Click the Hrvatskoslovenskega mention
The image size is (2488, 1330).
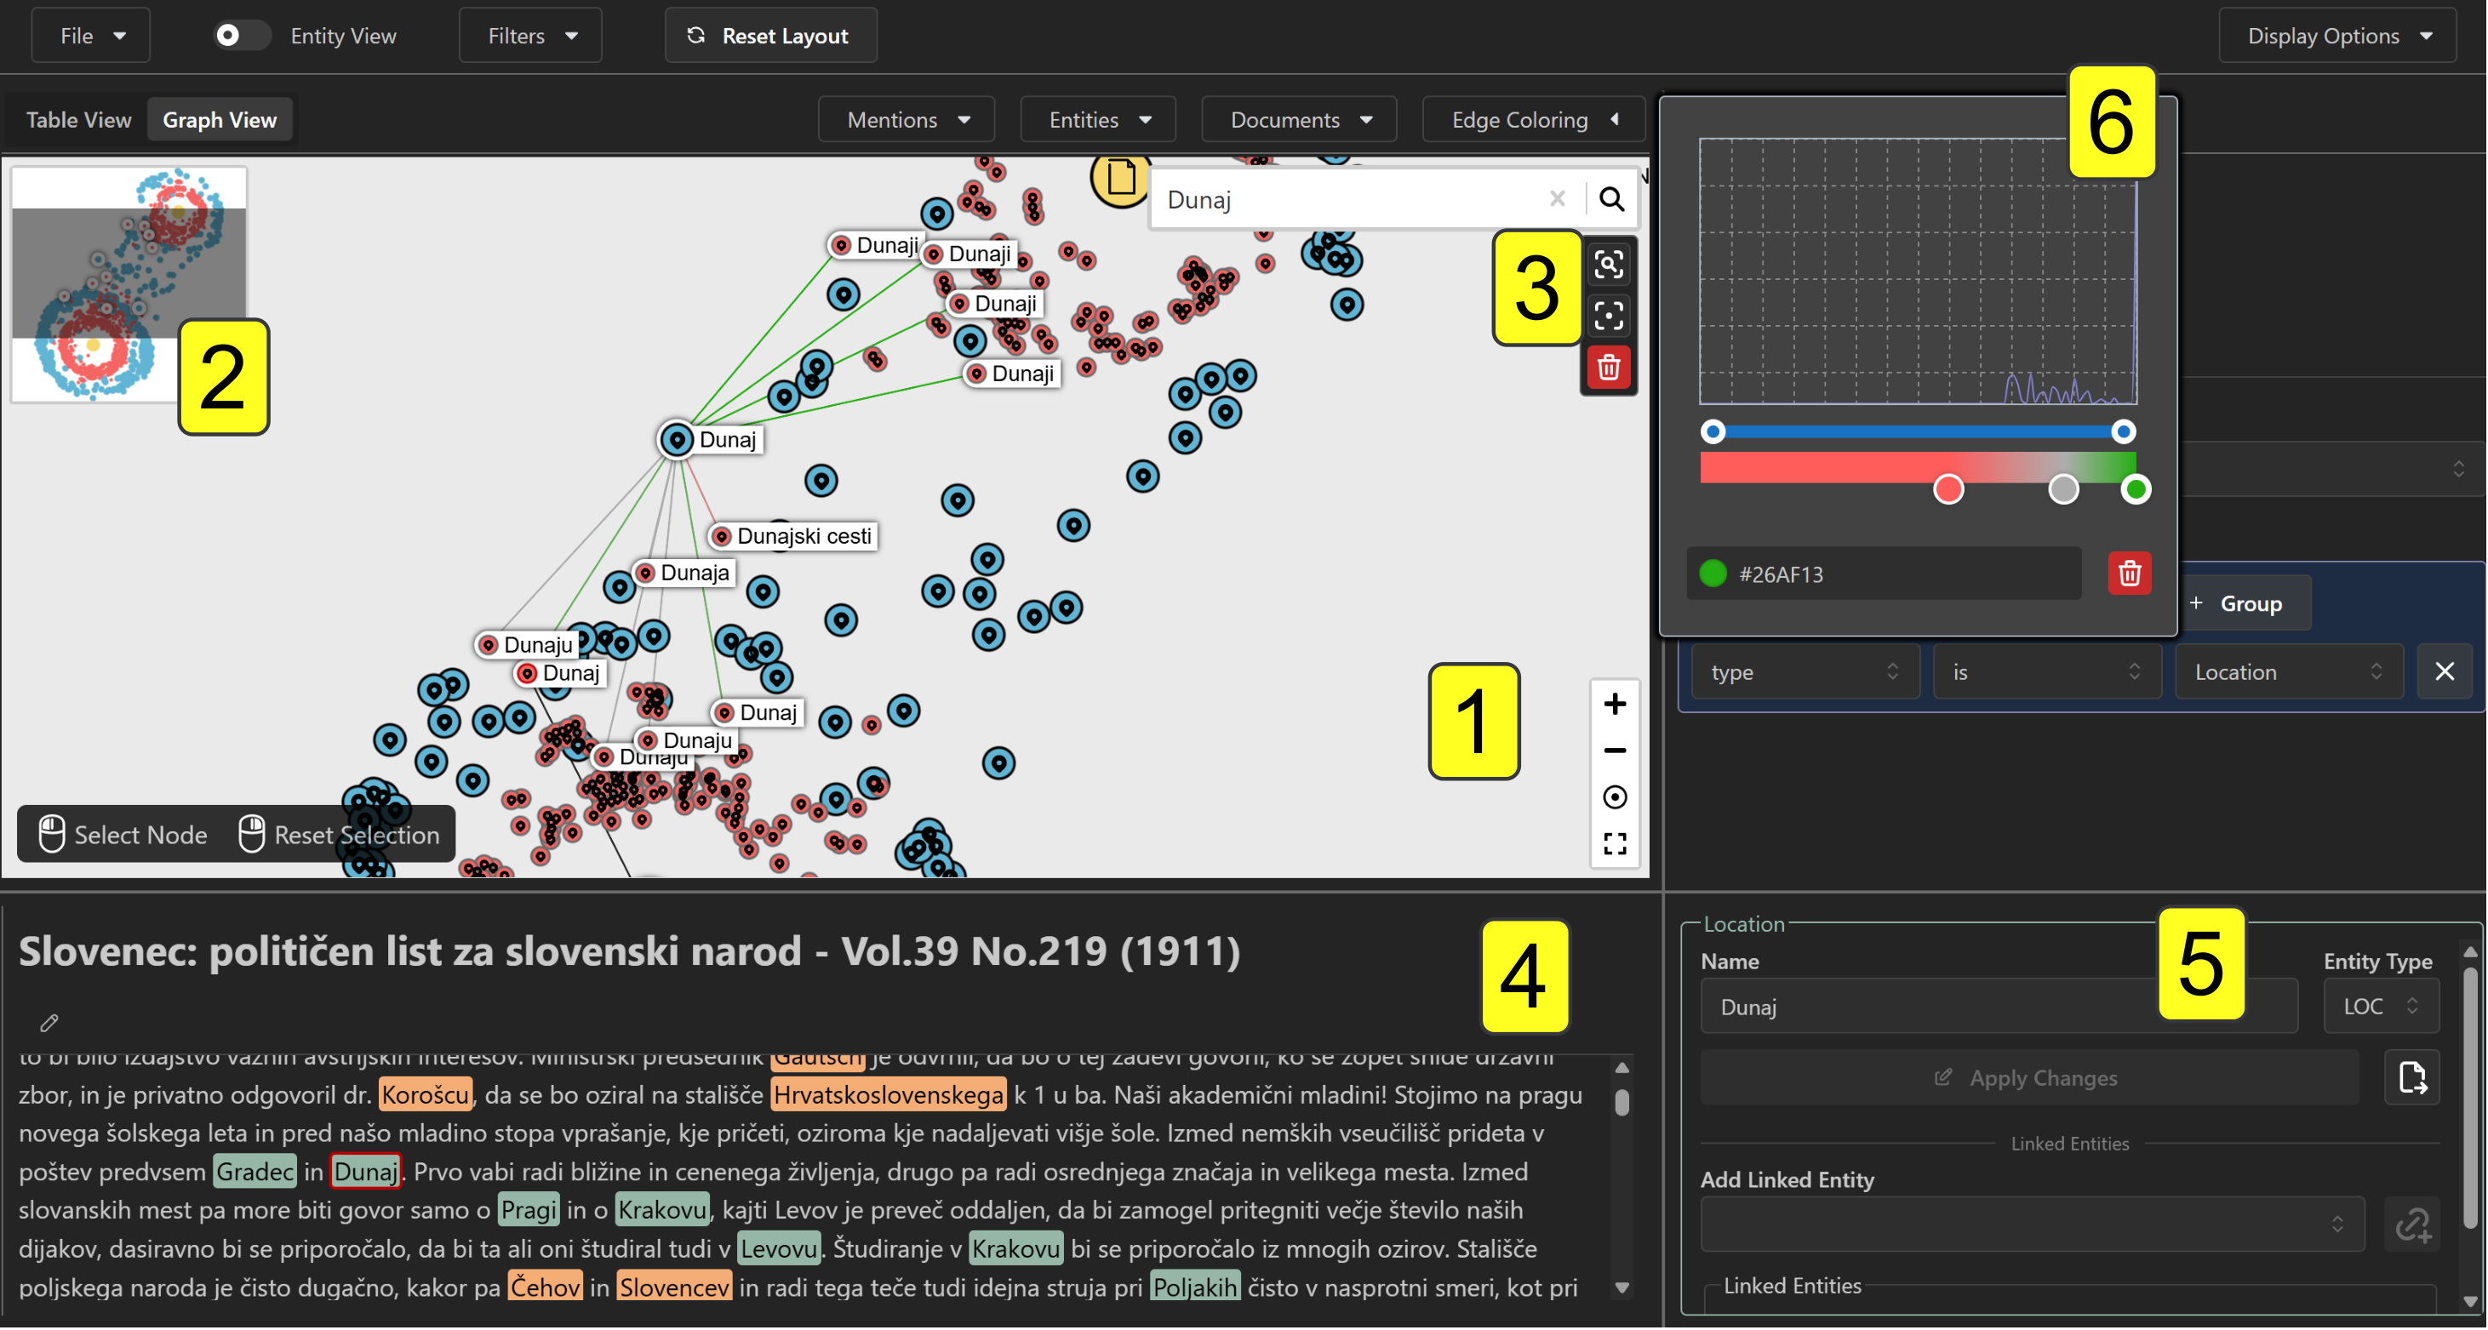tap(889, 1094)
